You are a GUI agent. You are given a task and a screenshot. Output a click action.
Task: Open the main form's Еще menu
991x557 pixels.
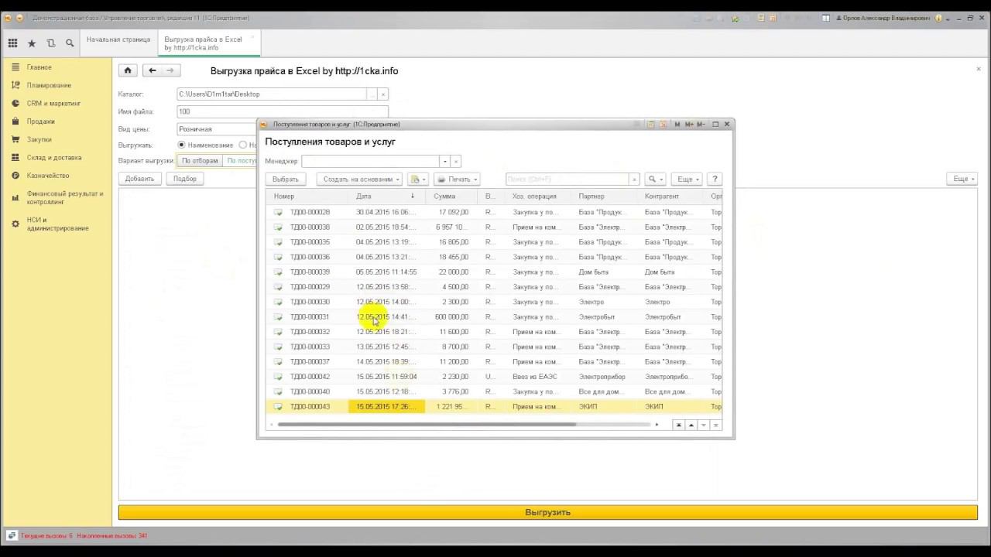pyautogui.click(x=962, y=179)
